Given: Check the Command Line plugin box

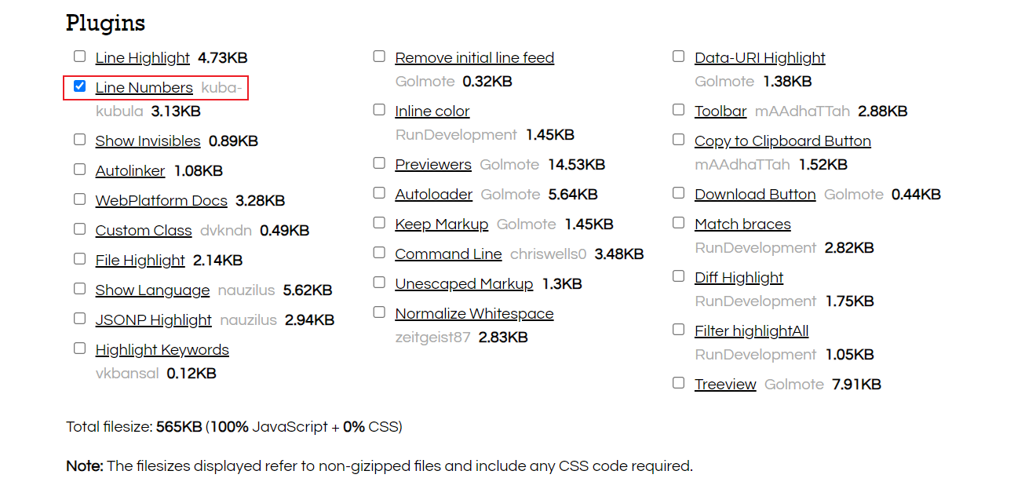Looking at the screenshot, I should [x=379, y=253].
